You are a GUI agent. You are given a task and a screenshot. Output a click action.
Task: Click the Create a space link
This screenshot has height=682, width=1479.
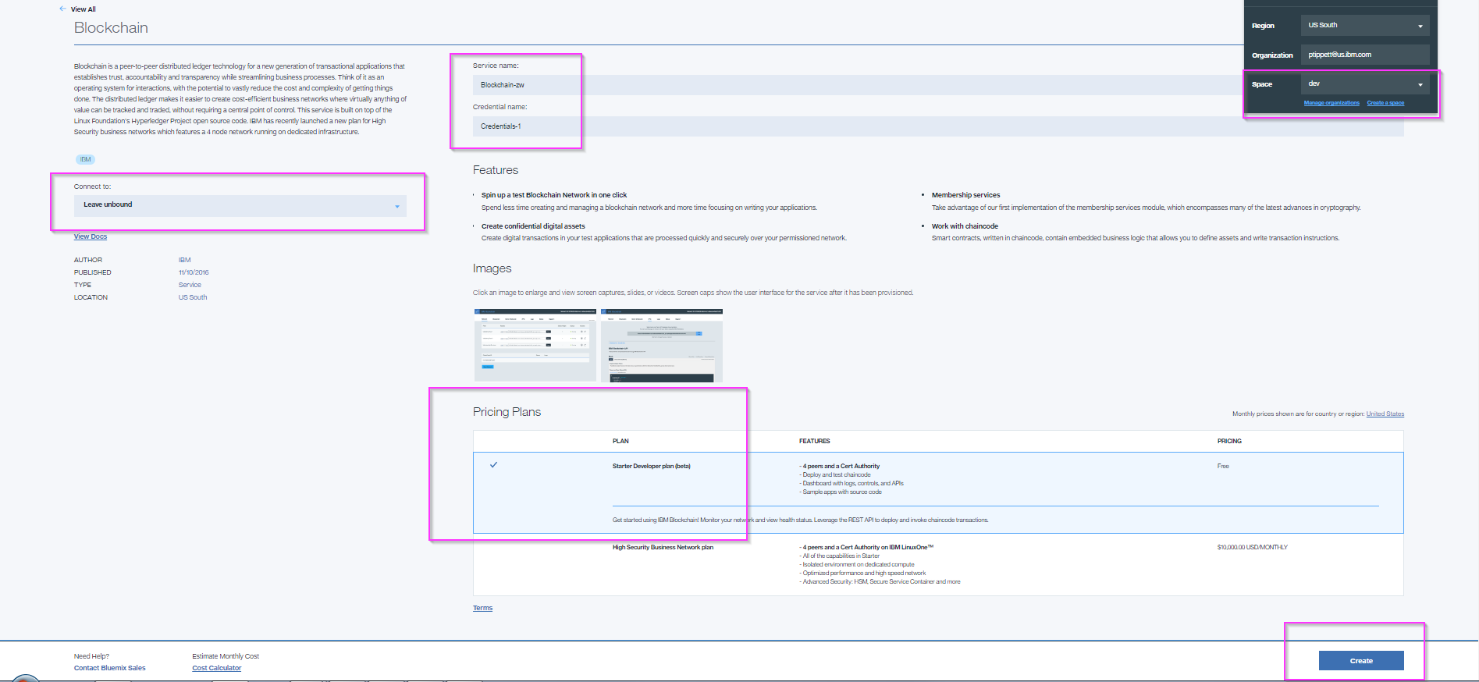coord(1385,103)
